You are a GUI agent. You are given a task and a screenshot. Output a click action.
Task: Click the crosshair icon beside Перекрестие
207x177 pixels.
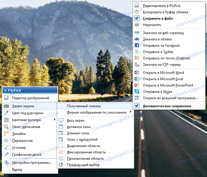tap(6, 141)
